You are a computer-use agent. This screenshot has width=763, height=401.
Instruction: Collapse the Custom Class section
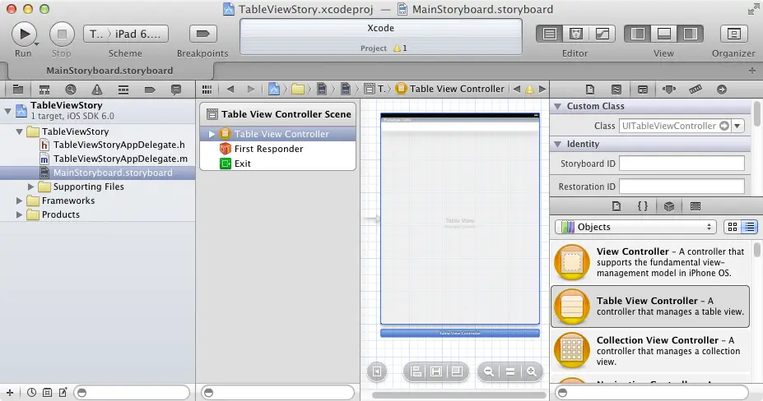(x=559, y=106)
